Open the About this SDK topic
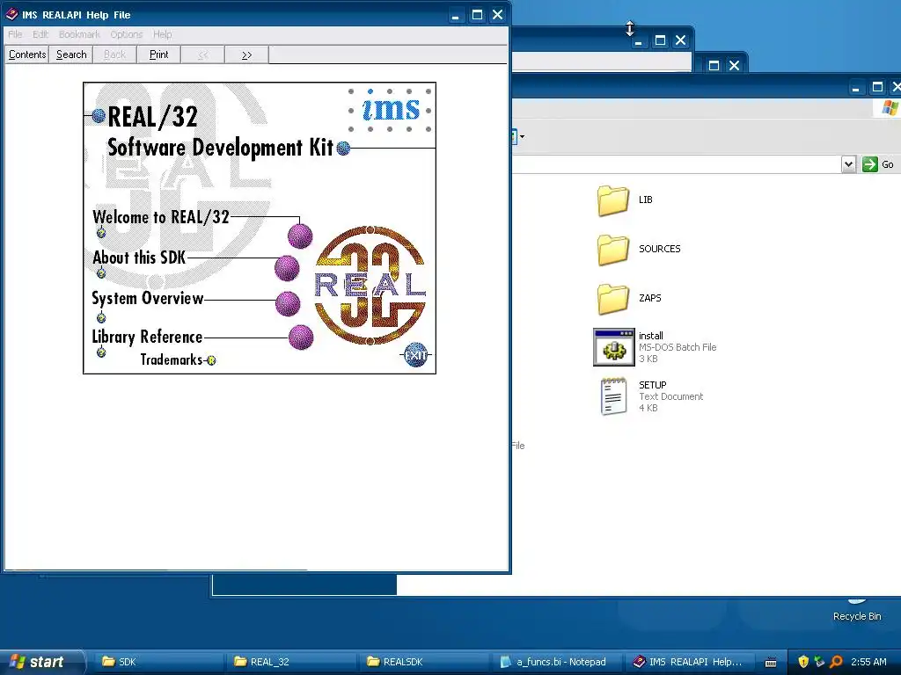This screenshot has width=901, height=675. click(139, 258)
